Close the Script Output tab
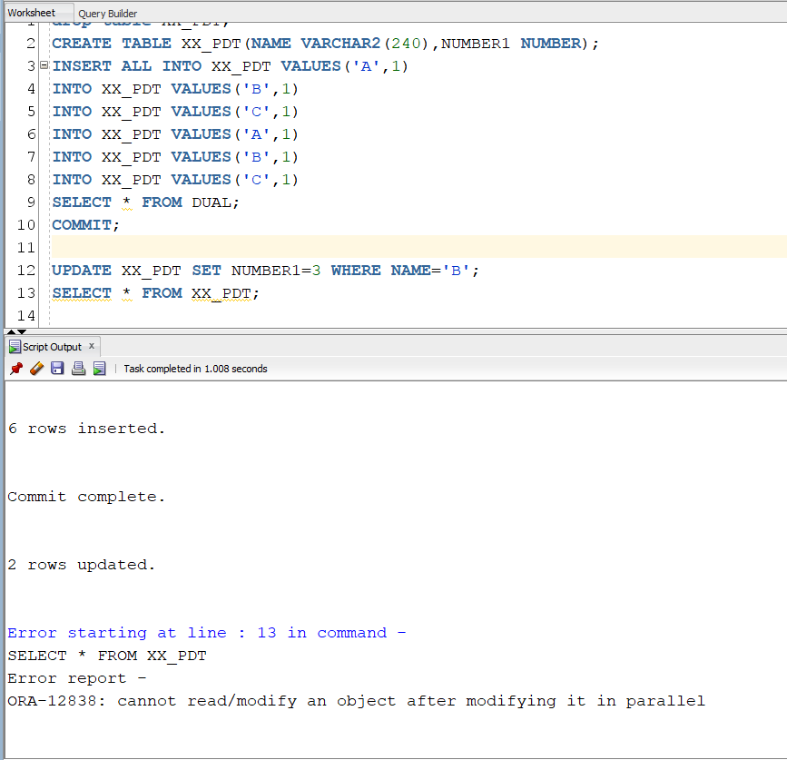The image size is (787, 760). pos(93,347)
